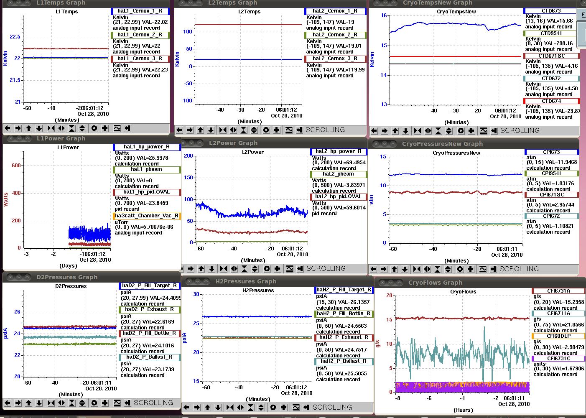Screen dimensions: 586x418
Task: Select the haH2_P_Exhaust_R legend entry
Action: pyautogui.click(x=344, y=338)
